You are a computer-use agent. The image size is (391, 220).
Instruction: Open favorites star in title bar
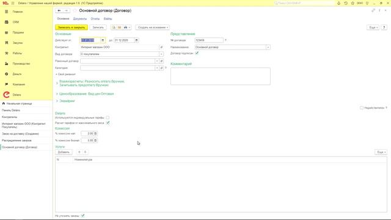tap(353, 3)
